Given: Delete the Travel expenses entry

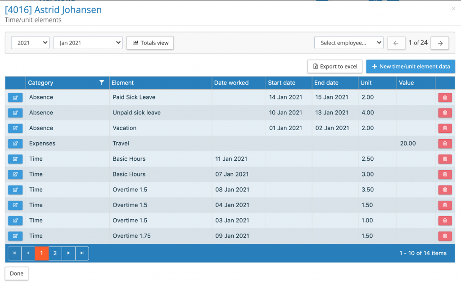Looking at the screenshot, I should (445, 143).
